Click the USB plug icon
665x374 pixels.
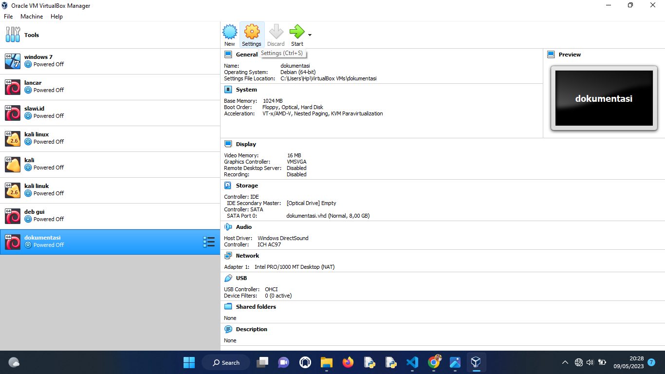pyautogui.click(x=228, y=278)
